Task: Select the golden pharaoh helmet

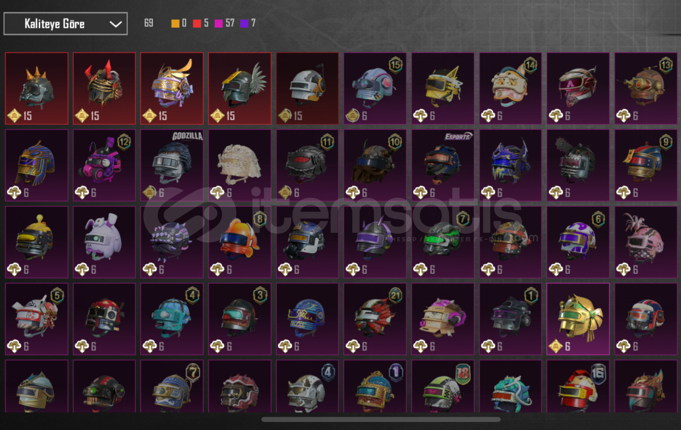Action: click(37, 165)
